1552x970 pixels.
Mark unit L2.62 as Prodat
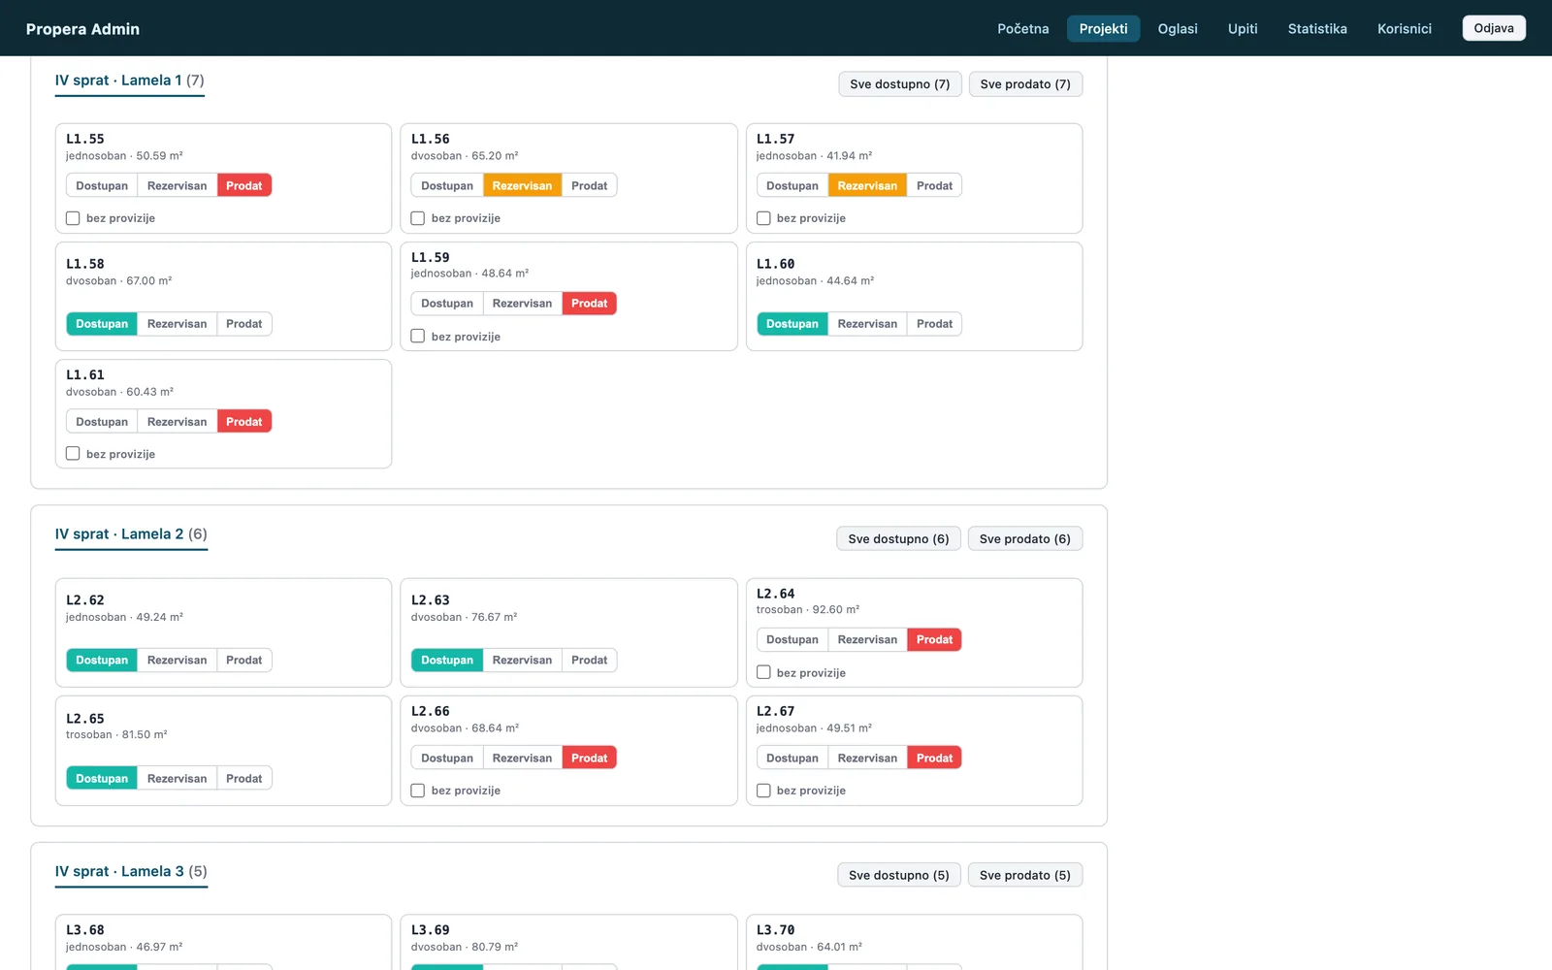[x=244, y=661]
